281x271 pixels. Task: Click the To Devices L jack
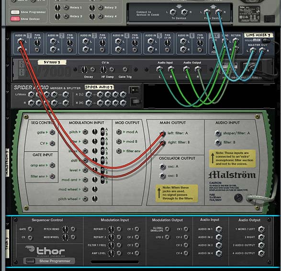[x=173, y=12]
